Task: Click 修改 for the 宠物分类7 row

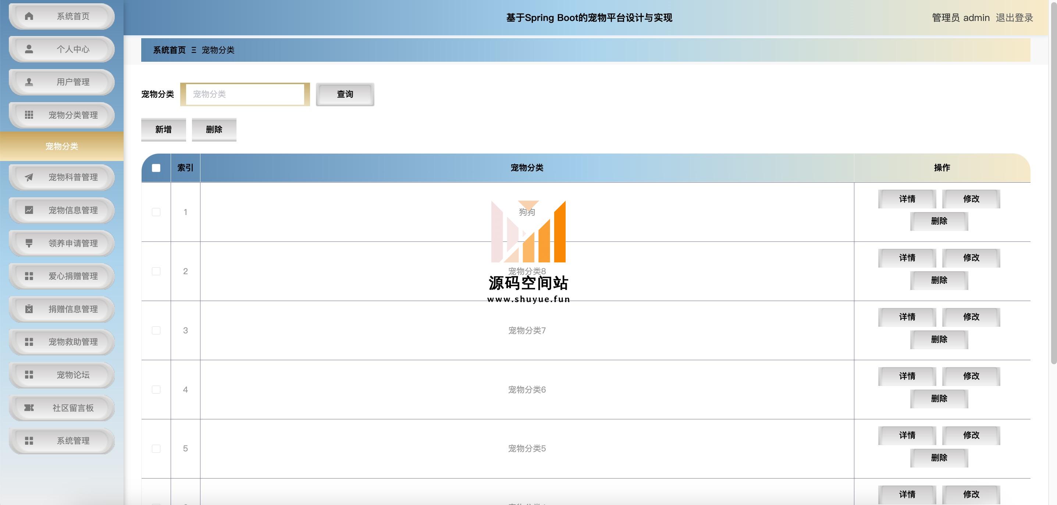Action: [971, 317]
